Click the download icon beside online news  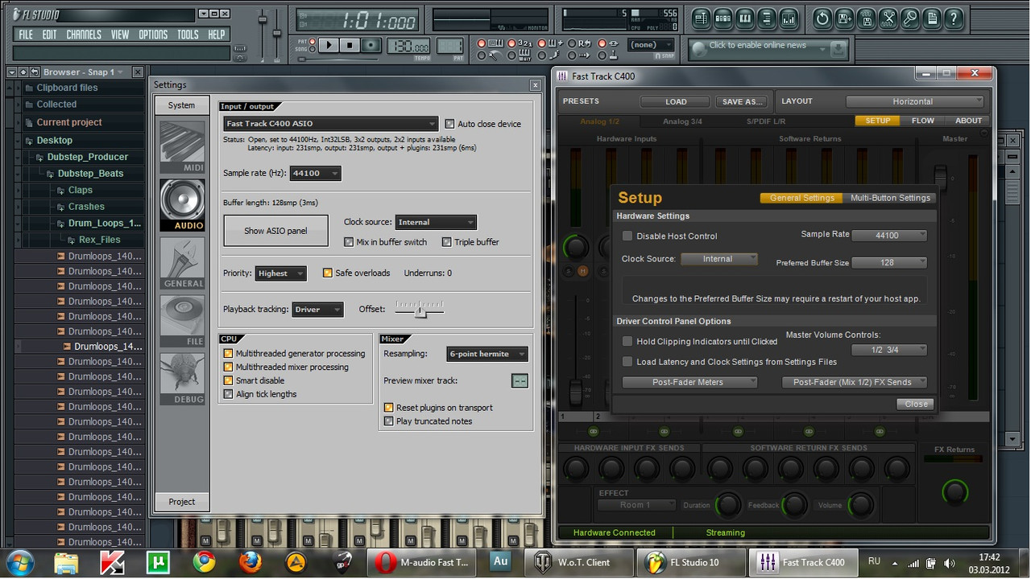pos(838,49)
